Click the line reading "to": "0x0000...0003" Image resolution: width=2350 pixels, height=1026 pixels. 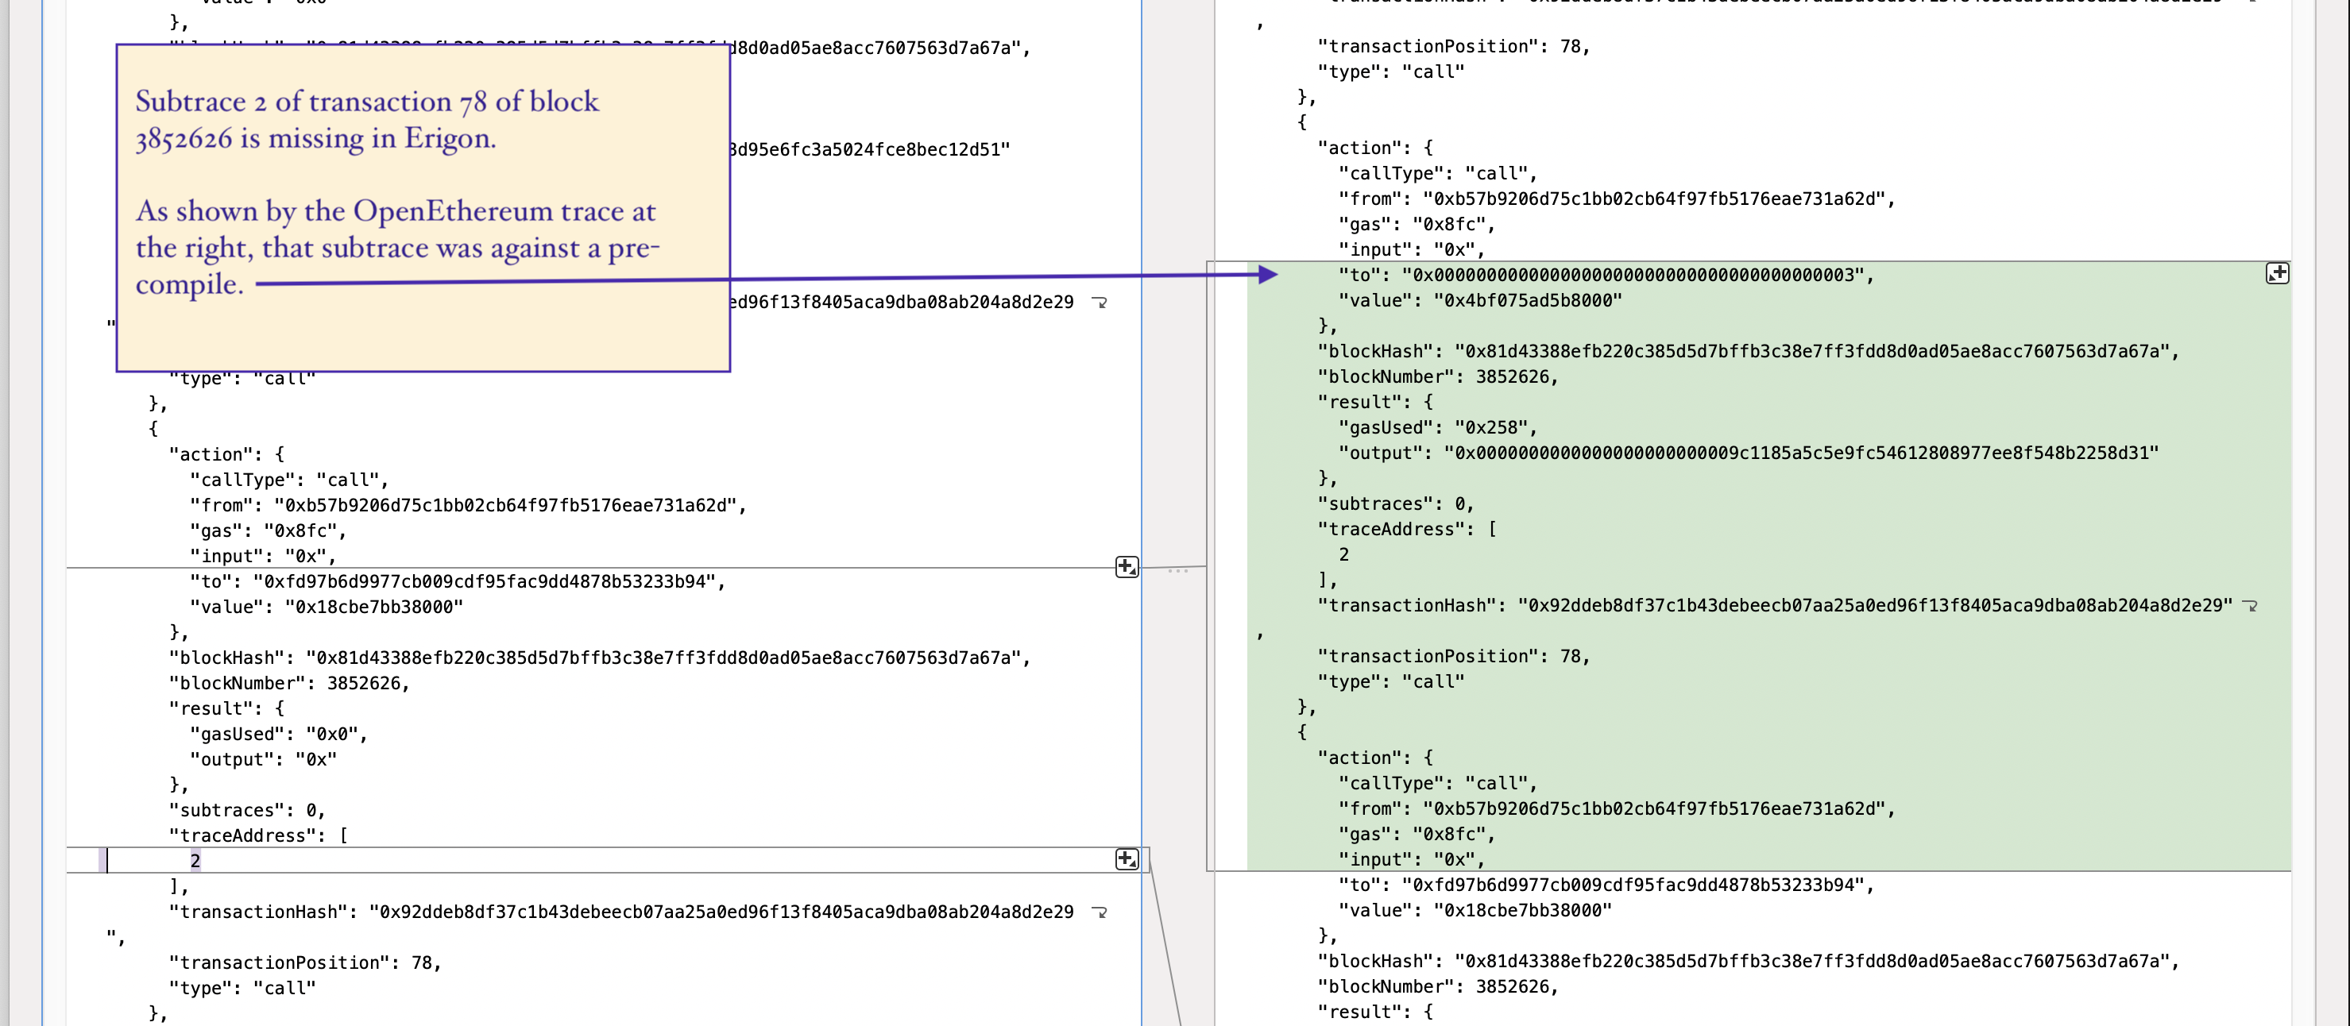click(1606, 275)
